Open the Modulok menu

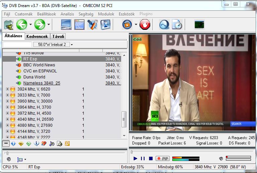click(106, 14)
